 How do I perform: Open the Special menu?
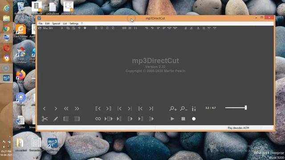coord(56,24)
